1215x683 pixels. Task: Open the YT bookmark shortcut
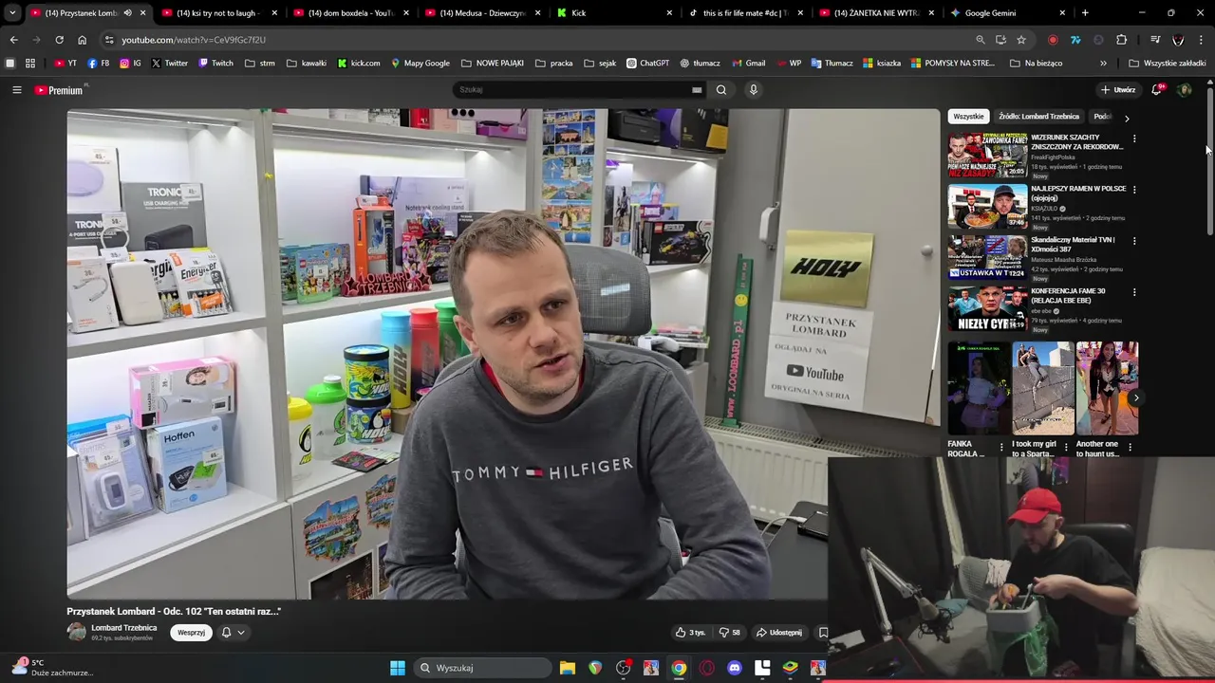coord(65,64)
